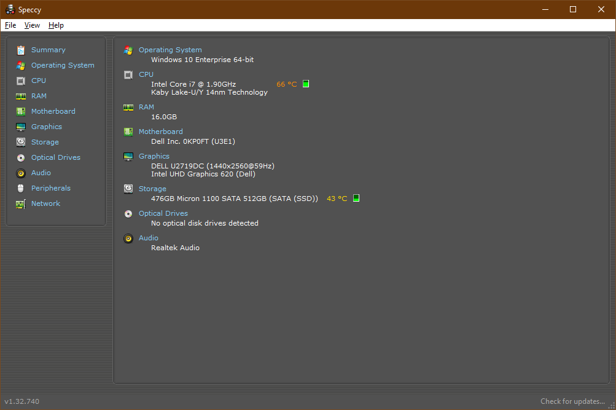Open the File menu
This screenshot has width=616, height=410.
pyautogui.click(x=10, y=25)
